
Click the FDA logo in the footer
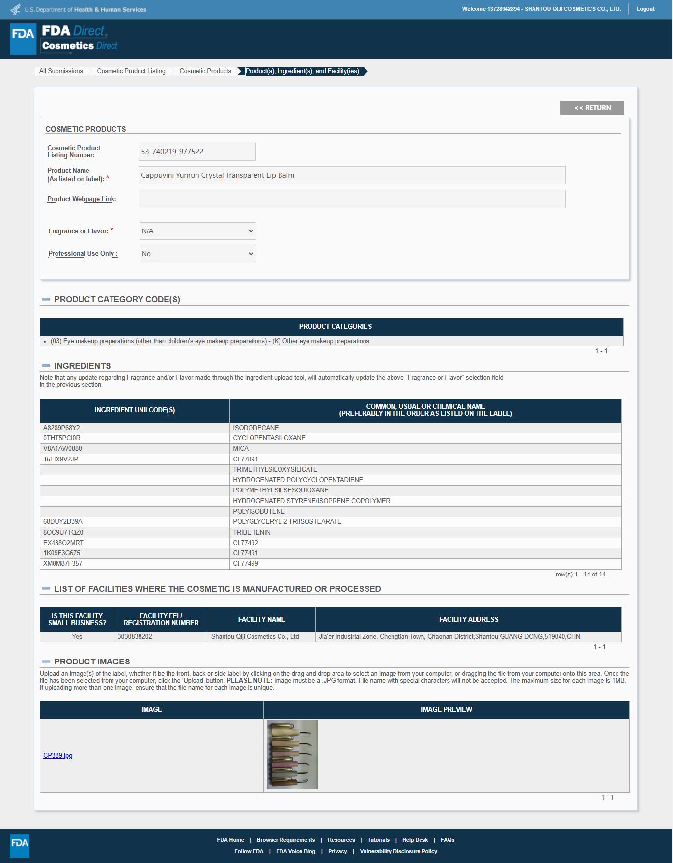(20, 845)
